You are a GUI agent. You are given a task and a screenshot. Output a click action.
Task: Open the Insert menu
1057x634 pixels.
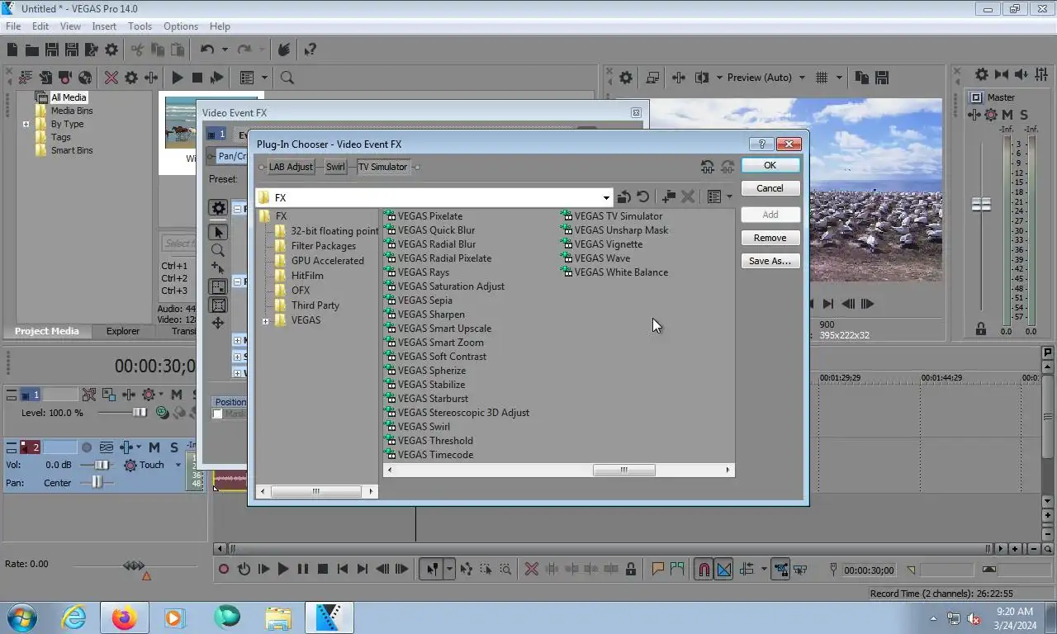(x=104, y=26)
